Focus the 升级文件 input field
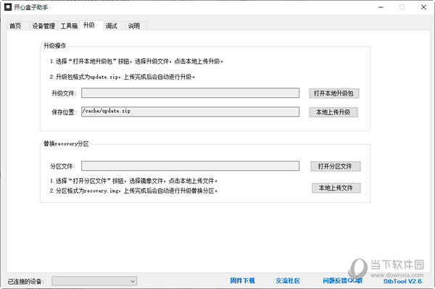435x289 pixels. click(x=190, y=93)
